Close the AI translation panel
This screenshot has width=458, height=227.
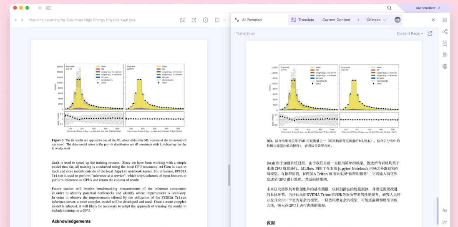433,20
